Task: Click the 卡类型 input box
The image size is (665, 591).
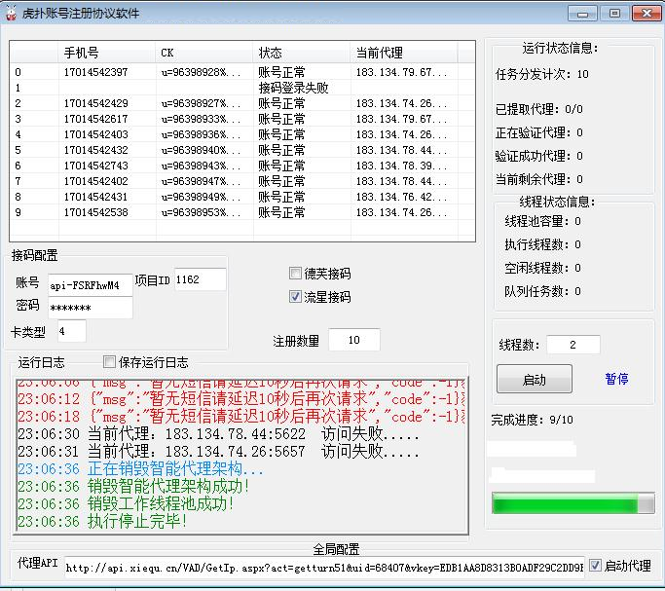Action: click(x=71, y=332)
